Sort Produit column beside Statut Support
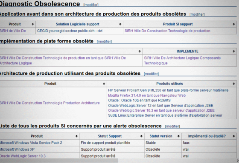Viewport: 239px width, 163px height. [76, 136]
